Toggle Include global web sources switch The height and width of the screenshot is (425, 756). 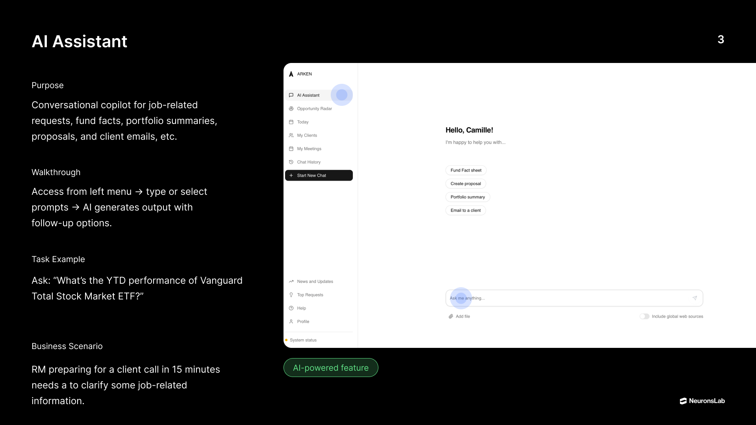click(x=644, y=316)
